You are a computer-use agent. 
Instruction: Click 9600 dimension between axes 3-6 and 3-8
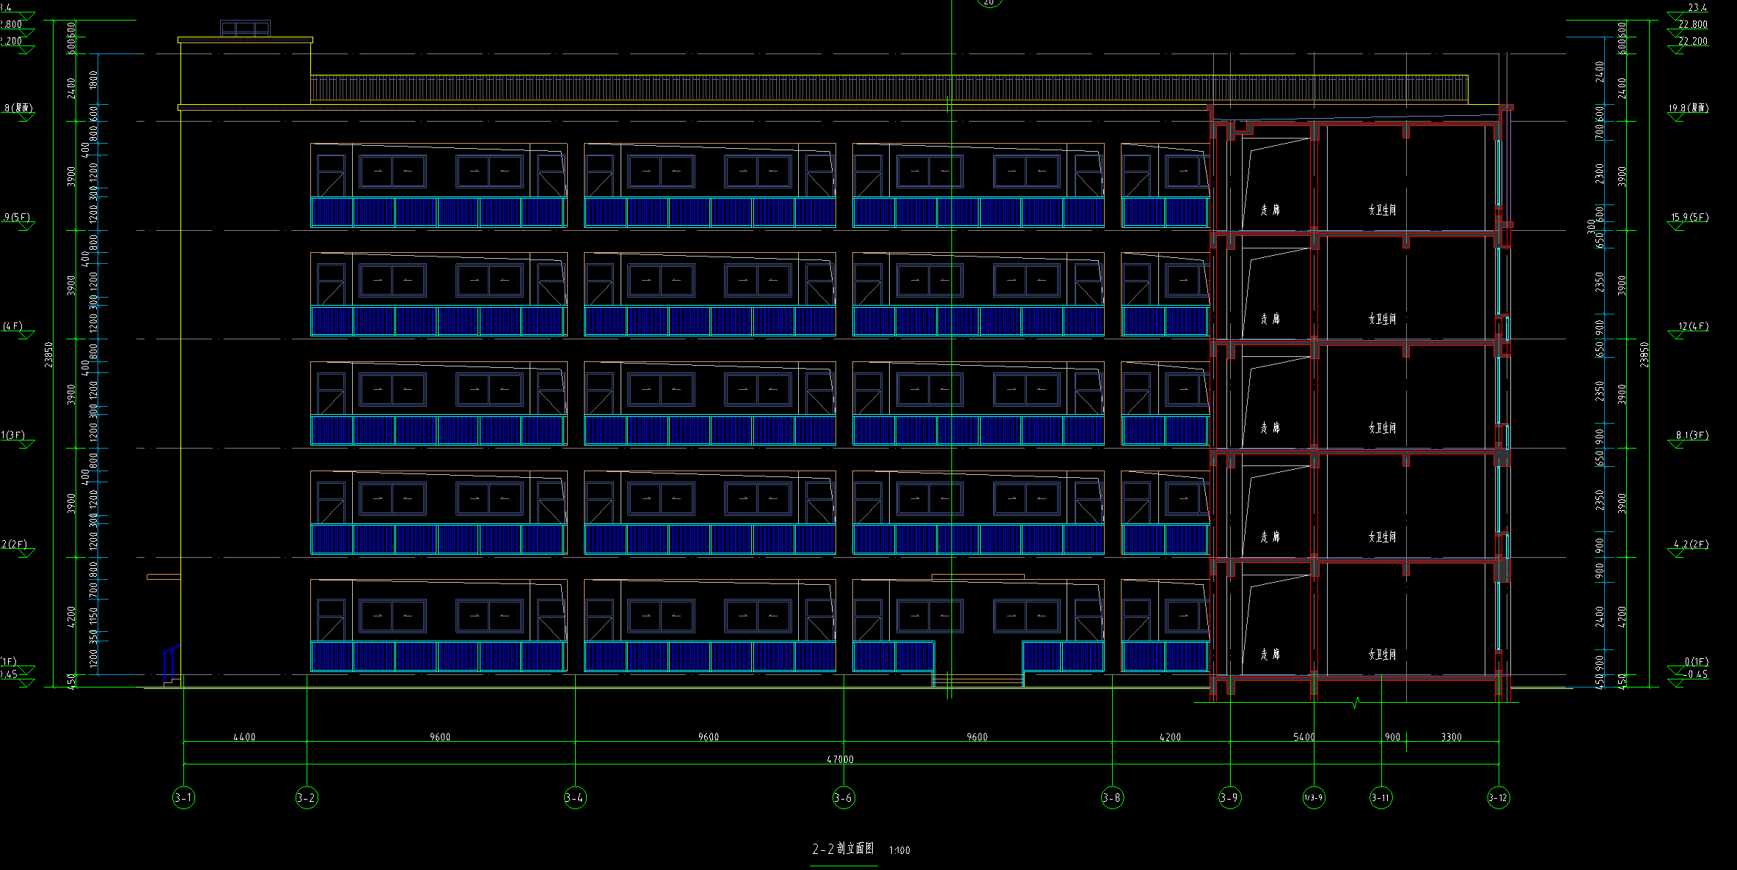click(x=977, y=737)
